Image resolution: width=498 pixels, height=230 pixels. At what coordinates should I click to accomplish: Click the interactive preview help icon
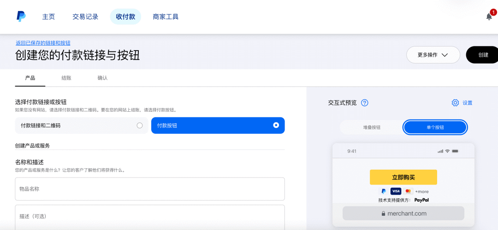pyautogui.click(x=365, y=103)
